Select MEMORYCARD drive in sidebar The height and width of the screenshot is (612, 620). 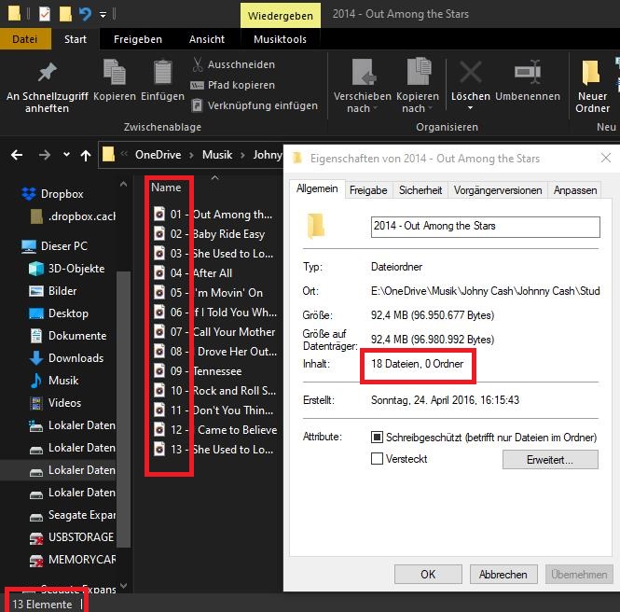click(73, 560)
